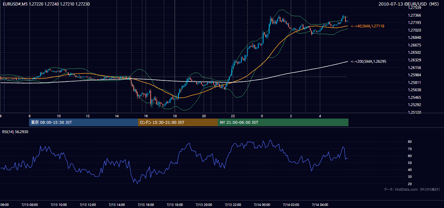This screenshot has width=444, height=208.
Task: Click price axis label 1.26502
Action: [414, 52]
